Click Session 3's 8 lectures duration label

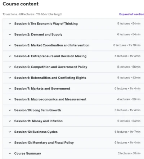tap(127, 45)
